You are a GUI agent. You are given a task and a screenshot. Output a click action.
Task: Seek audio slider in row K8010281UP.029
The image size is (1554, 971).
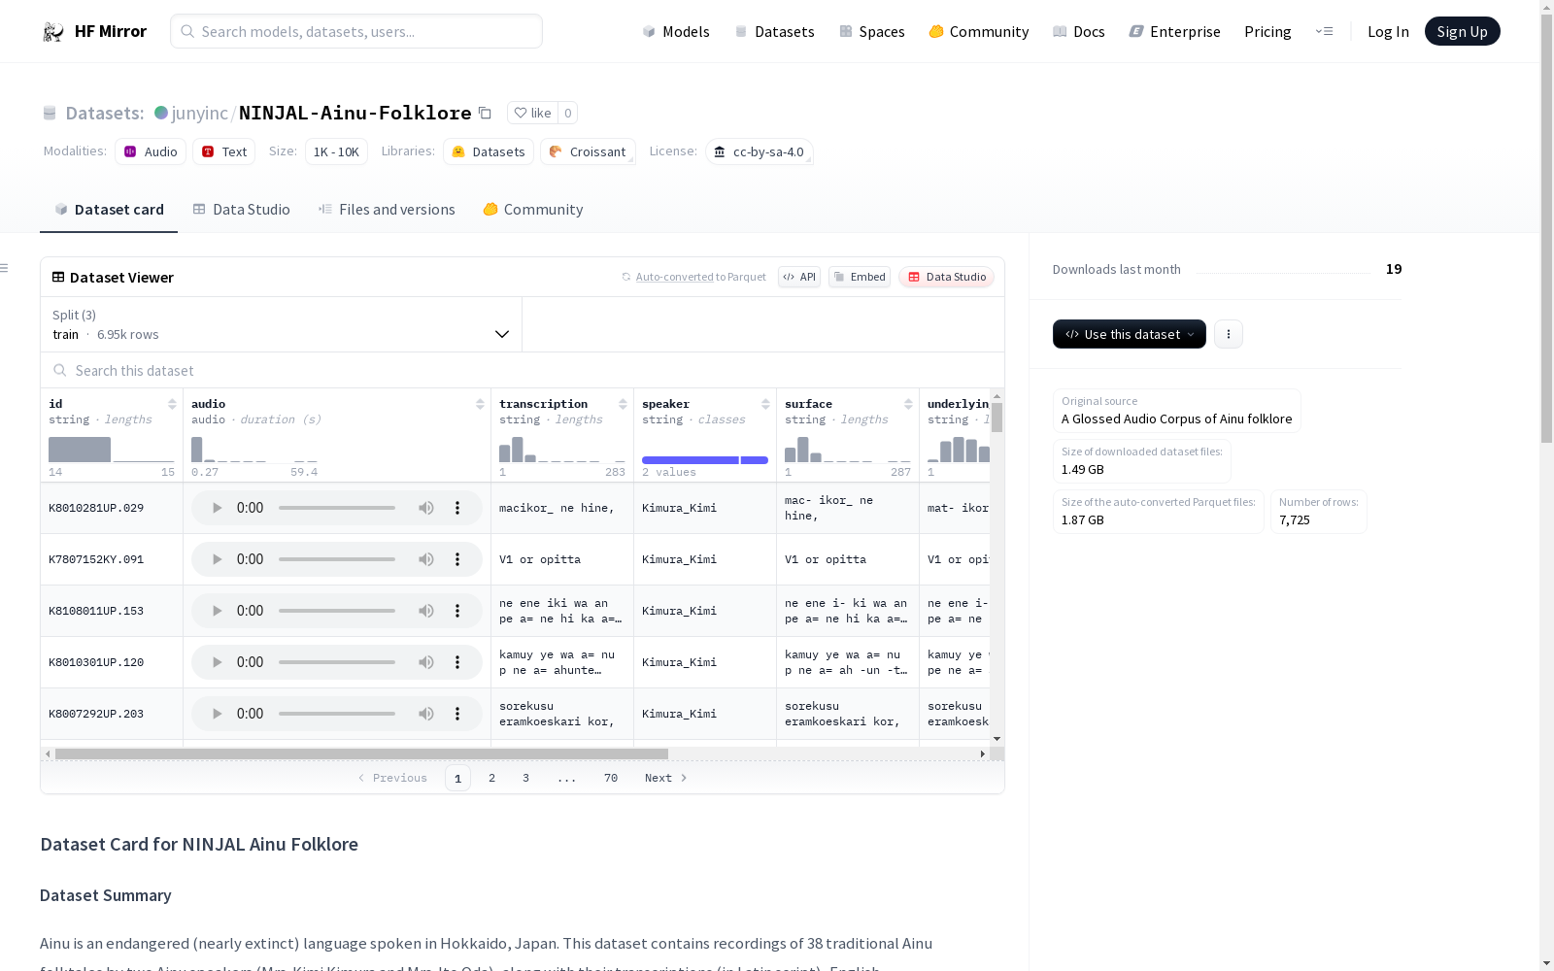pyautogui.click(x=337, y=508)
